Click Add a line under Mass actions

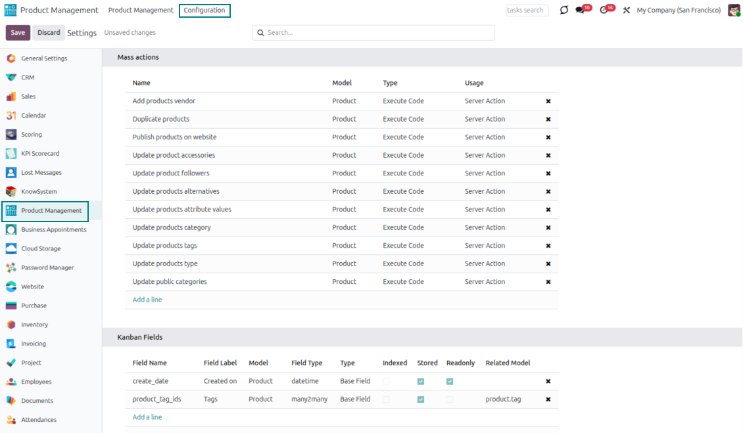[x=147, y=300]
